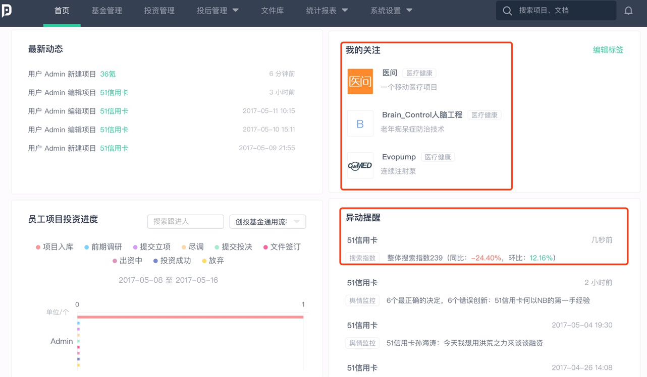Click the pink 项目入库 bar for Admin

(190, 317)
